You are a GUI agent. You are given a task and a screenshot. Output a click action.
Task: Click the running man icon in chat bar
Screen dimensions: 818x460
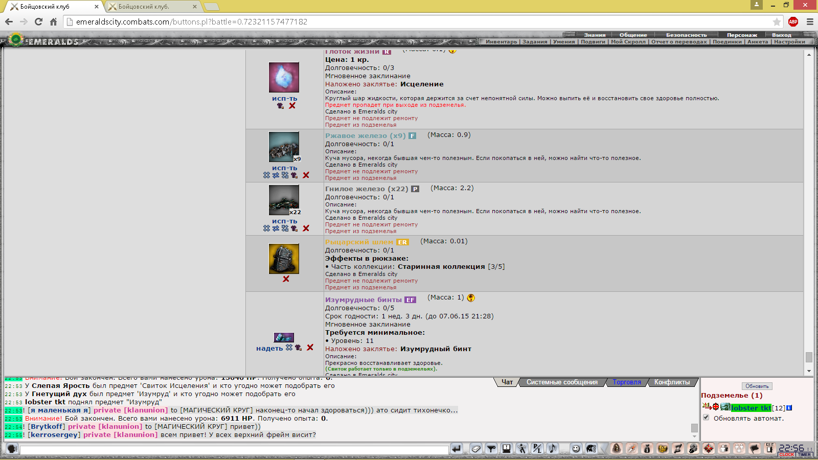coord(522,449)
